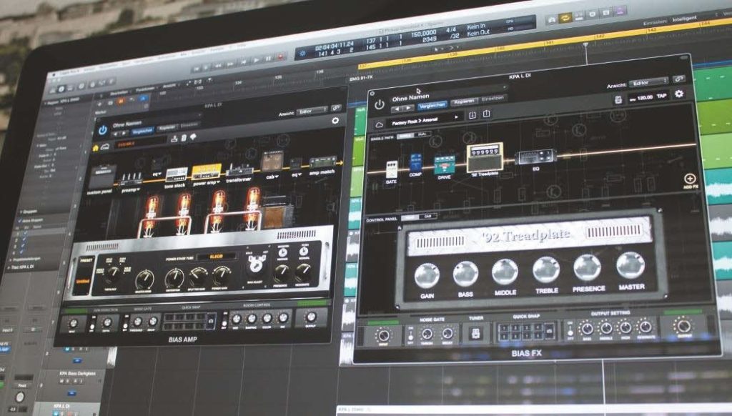Click the export preset icon in BIAS FX
The height and width of the screenshot is (416, 732).
486,114
